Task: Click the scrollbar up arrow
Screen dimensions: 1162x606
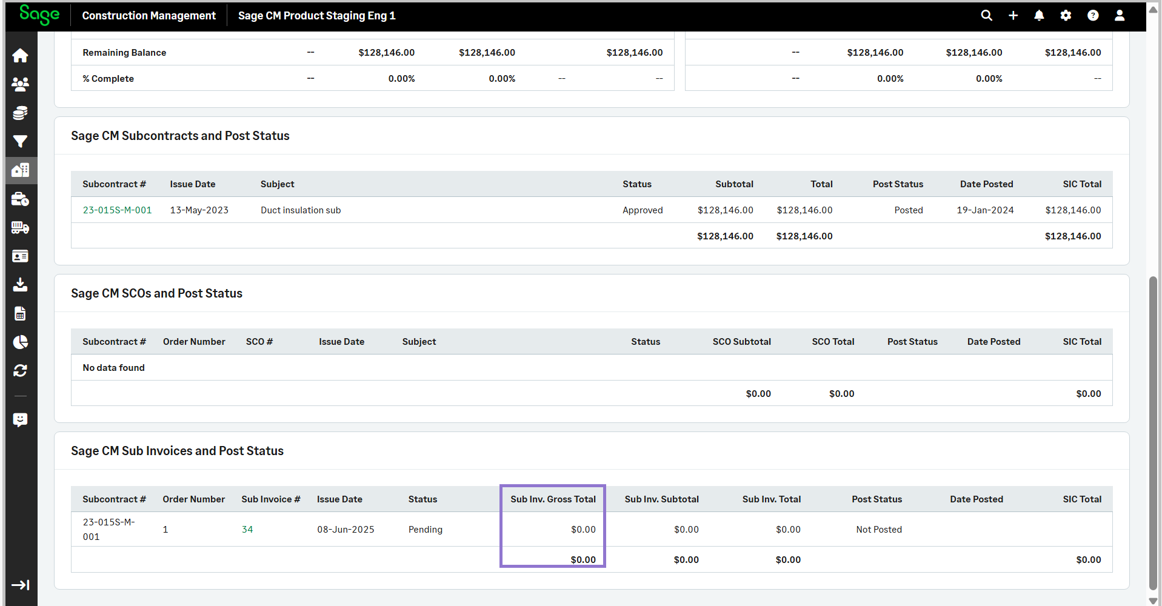Action: [x=1153, y=9]
